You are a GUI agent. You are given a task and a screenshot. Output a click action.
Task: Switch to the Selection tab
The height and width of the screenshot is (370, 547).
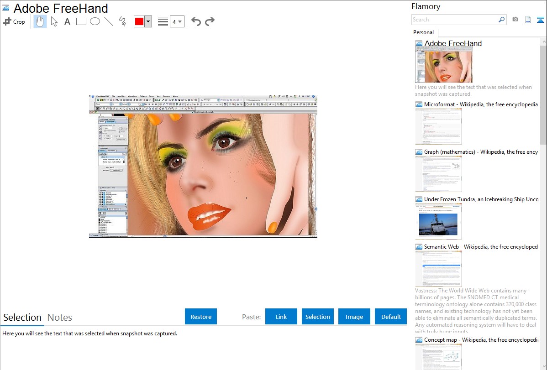22,318
